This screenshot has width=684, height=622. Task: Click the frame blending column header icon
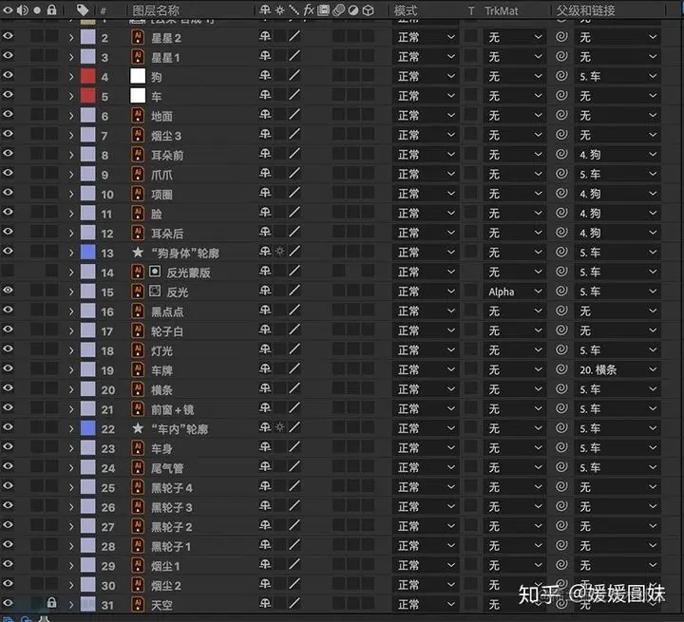[323, 10]
